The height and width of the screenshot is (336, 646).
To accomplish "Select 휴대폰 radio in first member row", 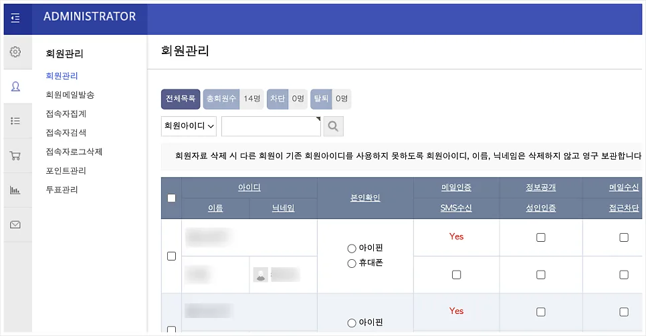I will 352,264.
